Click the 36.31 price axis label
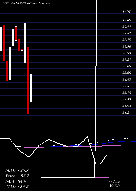This screenshot has height=191, width=136. [127, 59]
